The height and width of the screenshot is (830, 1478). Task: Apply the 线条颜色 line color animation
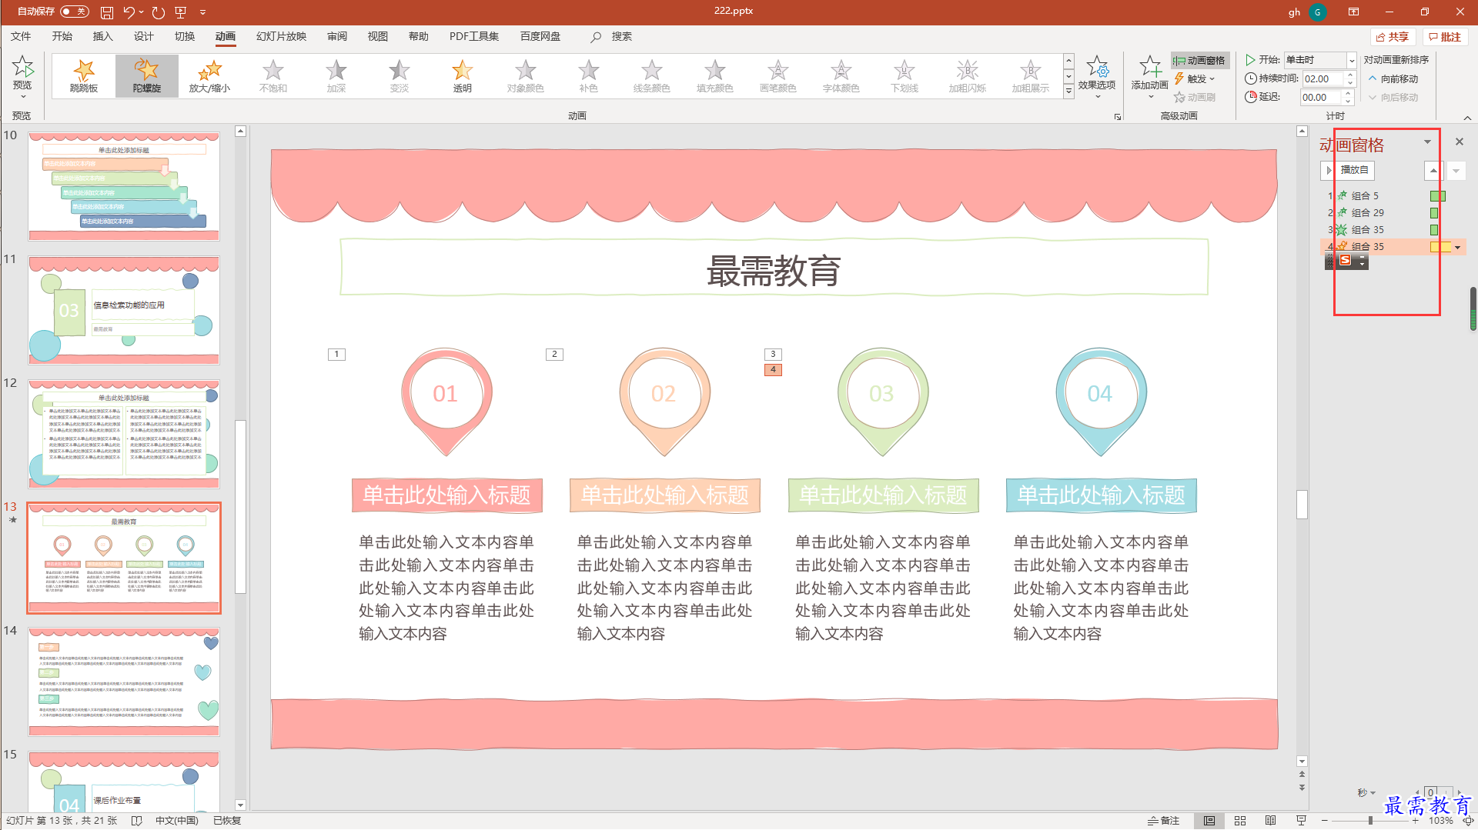pyautogui.click(x=652, y=76)
